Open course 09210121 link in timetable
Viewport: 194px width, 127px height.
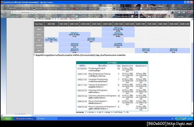(x=75, y=33)
